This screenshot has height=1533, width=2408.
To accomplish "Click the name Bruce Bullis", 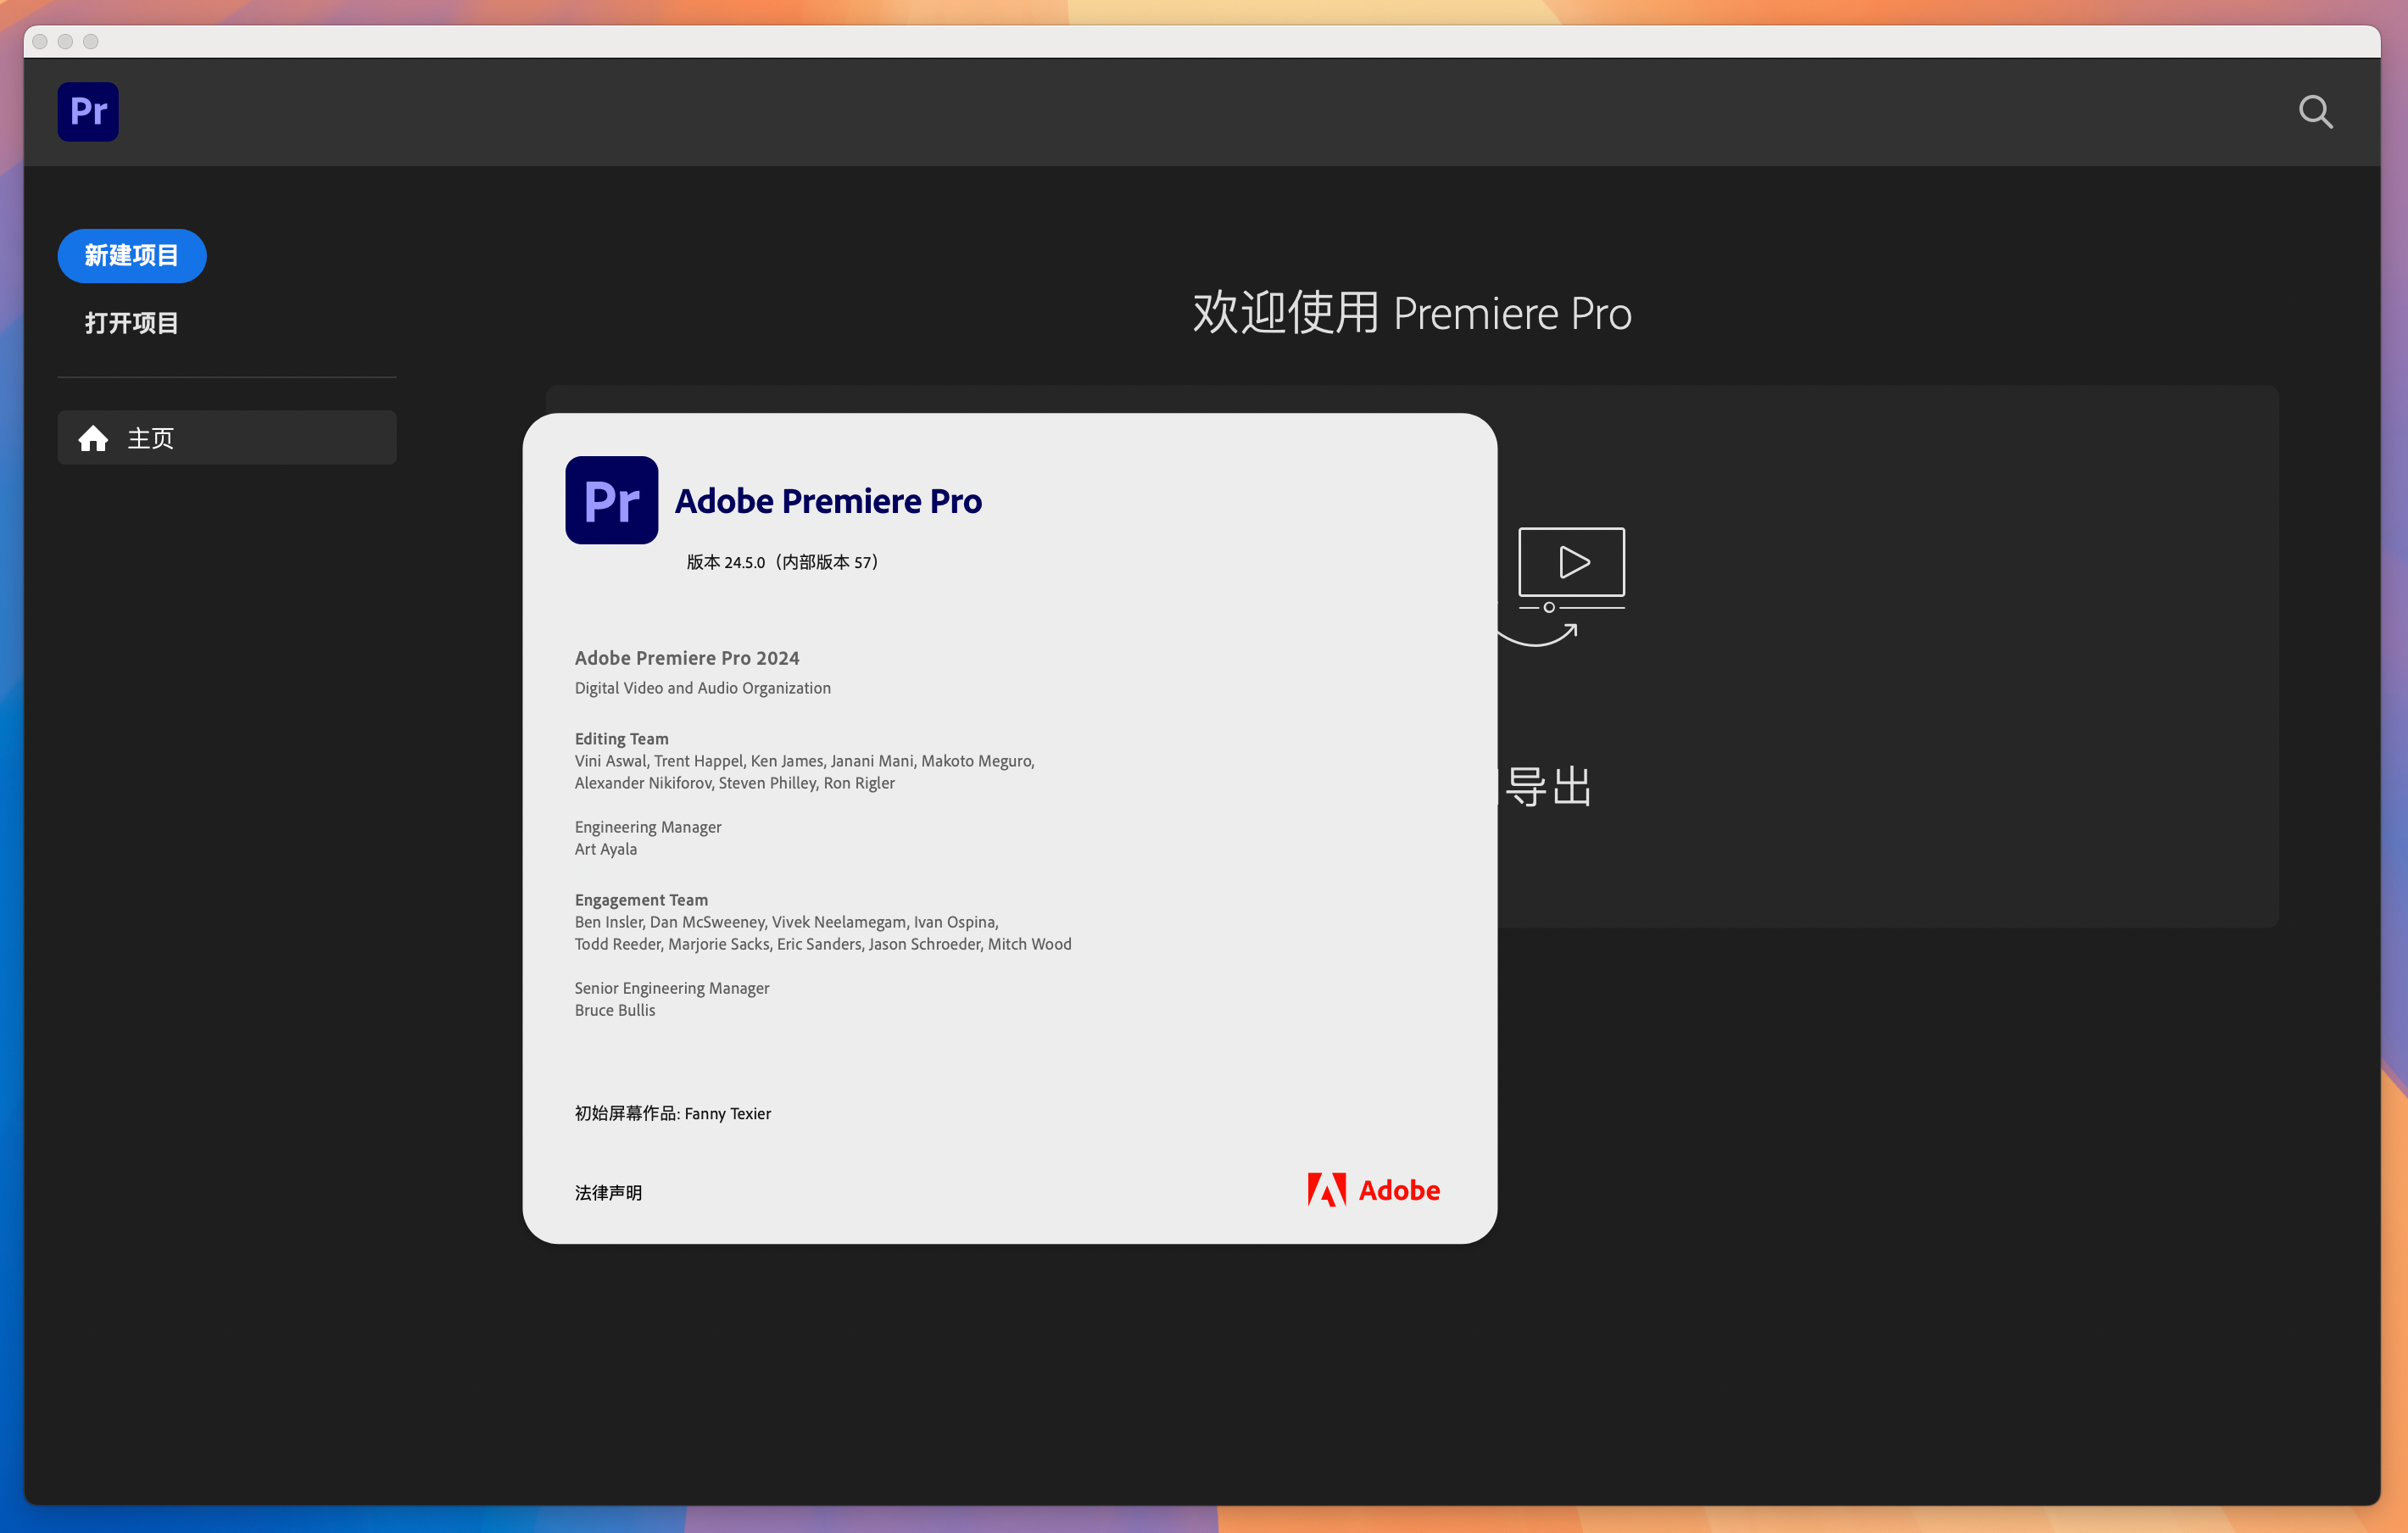I will coord(614,1010).
